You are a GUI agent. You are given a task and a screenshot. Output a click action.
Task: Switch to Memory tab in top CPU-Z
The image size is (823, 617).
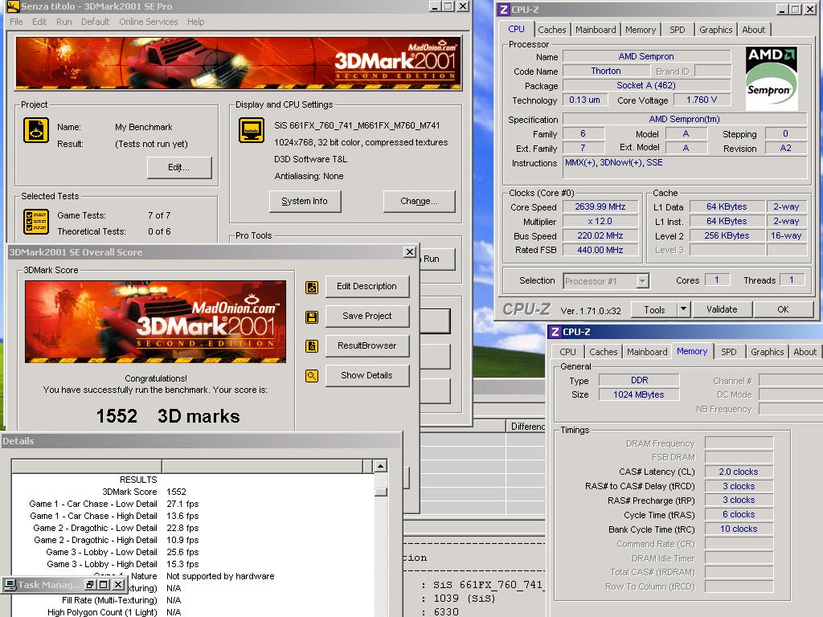[641, 30]
